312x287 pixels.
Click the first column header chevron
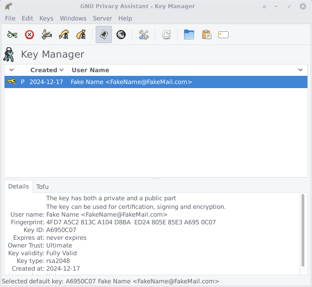[11, 70]
